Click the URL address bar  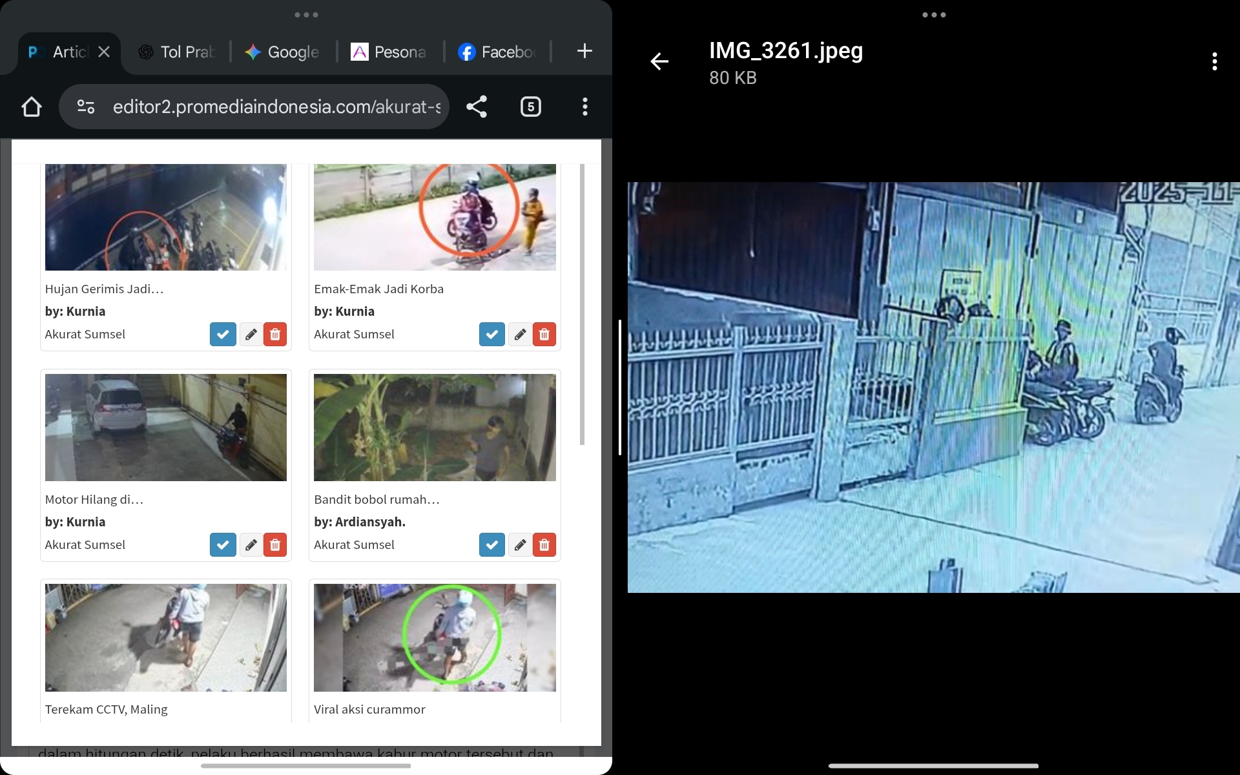tap(254, 107)
